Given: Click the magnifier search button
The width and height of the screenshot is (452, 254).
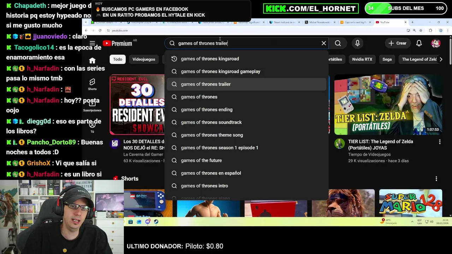Looking at the screenshot, I should [338, 43].
